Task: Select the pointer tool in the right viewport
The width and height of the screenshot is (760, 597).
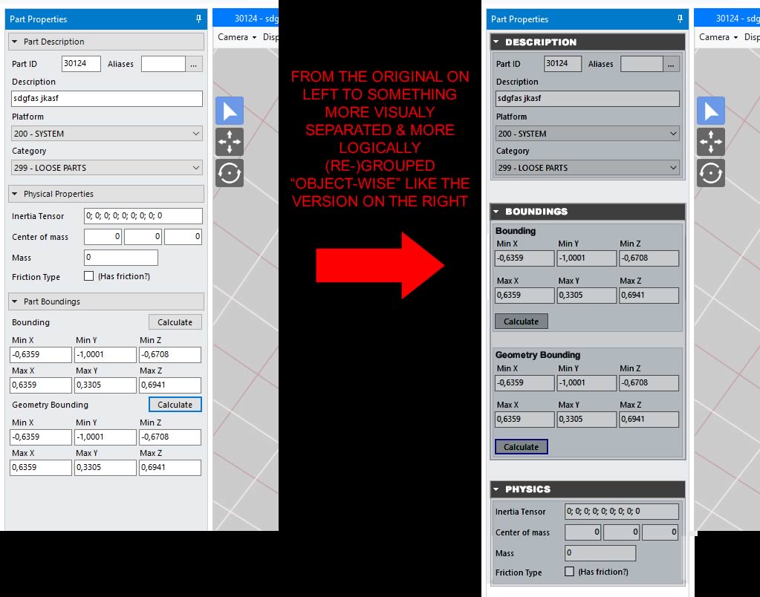Action: (x=711, y=110)
